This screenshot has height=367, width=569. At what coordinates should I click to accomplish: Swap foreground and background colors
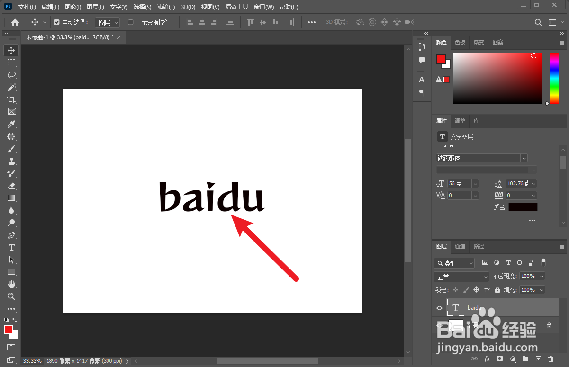(x=15, y=321)
